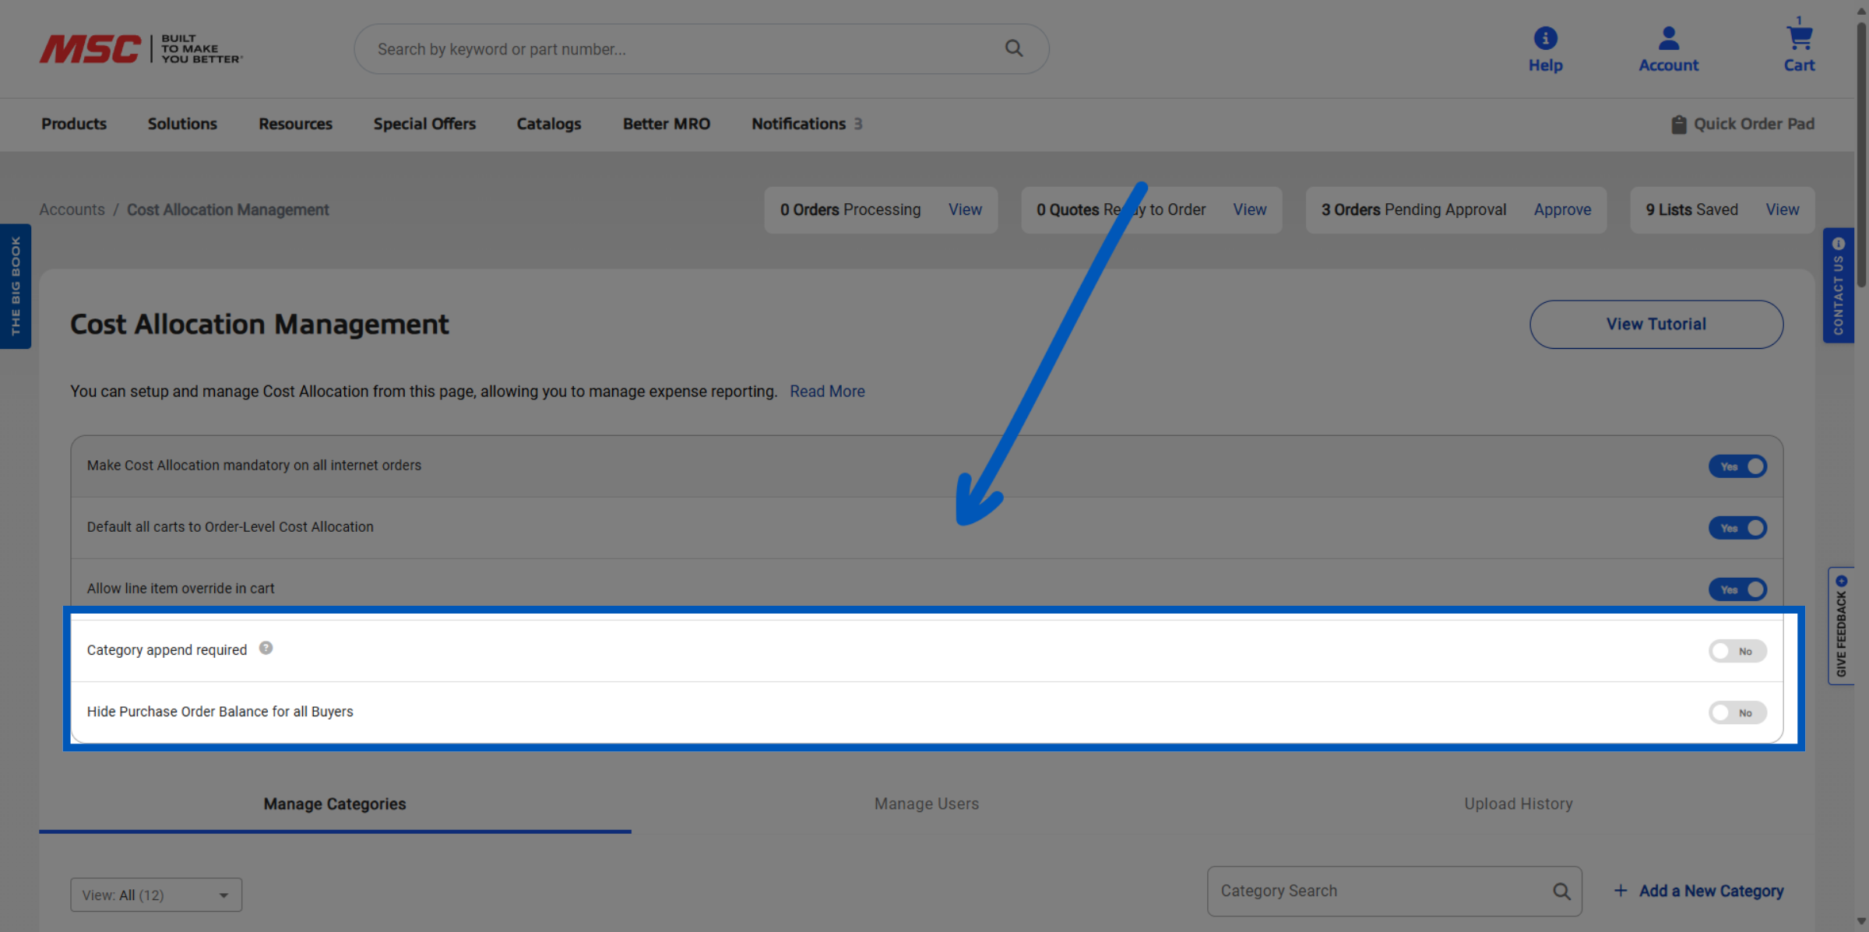The image size is (1869, 932).
Task: Toggle Default all carts to Order-Level switch
Action: (1737, 527)
